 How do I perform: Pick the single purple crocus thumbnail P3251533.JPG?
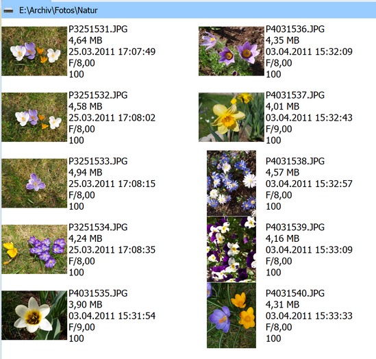click(x=34, y=183)
